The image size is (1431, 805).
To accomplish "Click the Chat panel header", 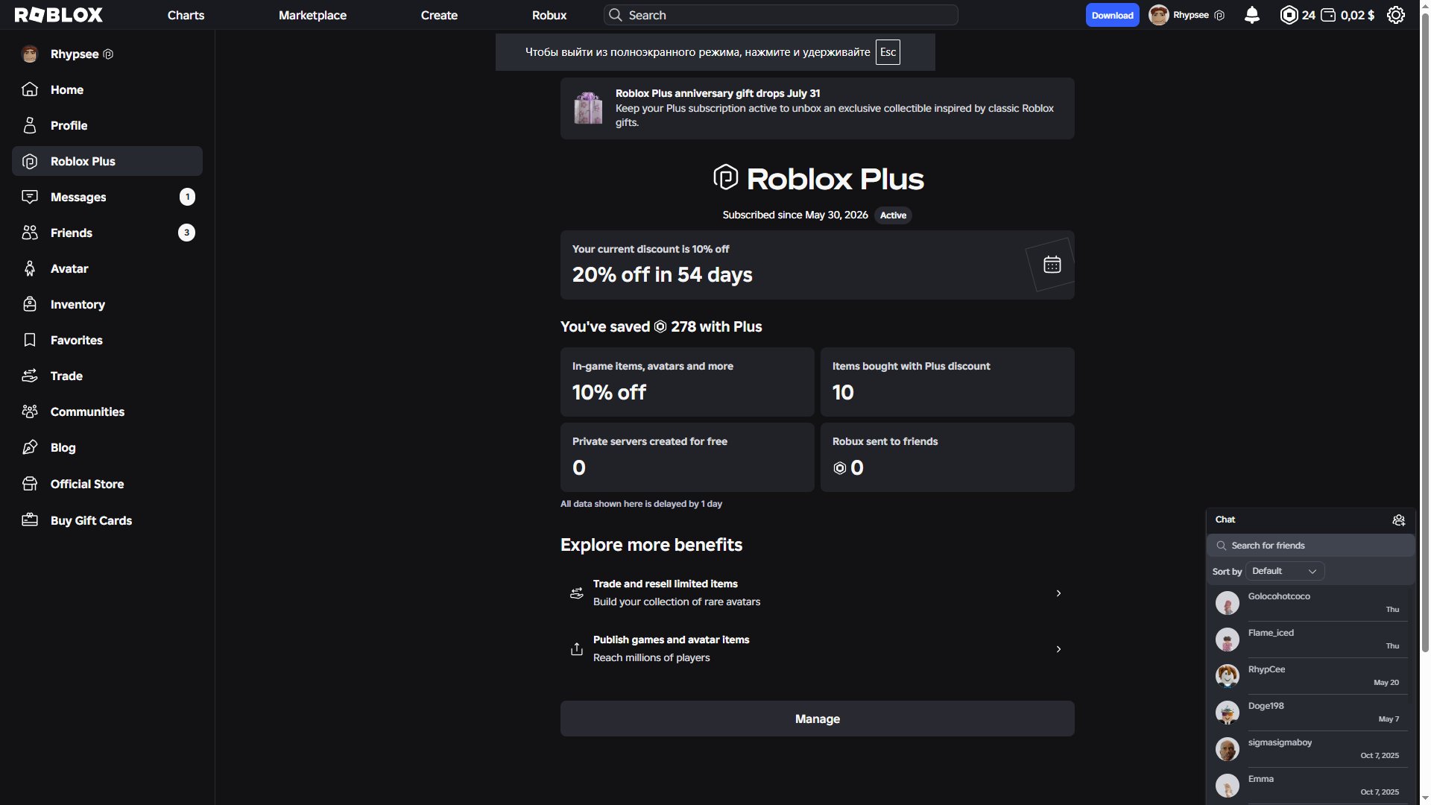I will click(1310, 520).
